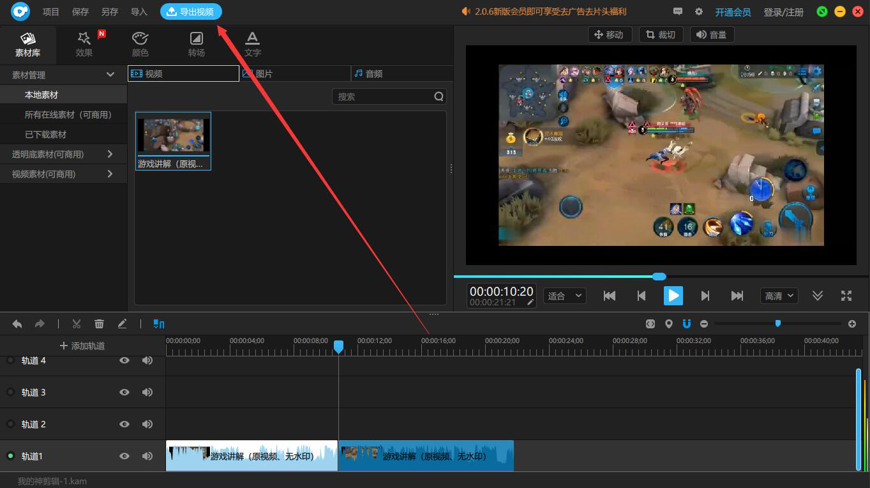This screenshot has height=488, width=870.
Task: Jump to the previous frame
Action: [641, 295]
